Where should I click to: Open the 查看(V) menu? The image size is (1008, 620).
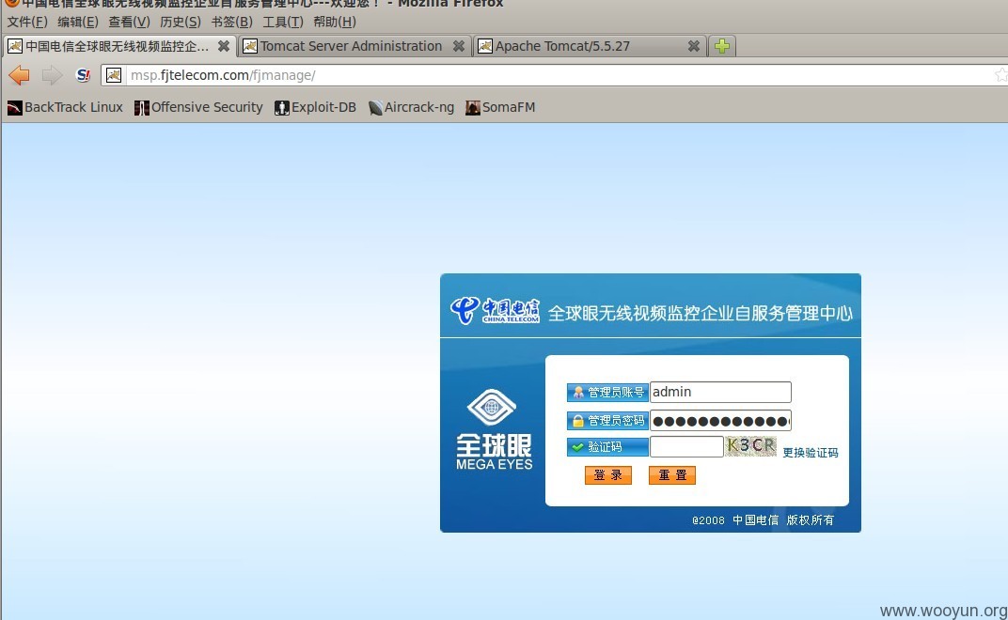(129, 22)
